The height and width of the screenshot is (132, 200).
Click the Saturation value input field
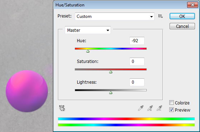(137, 61)
